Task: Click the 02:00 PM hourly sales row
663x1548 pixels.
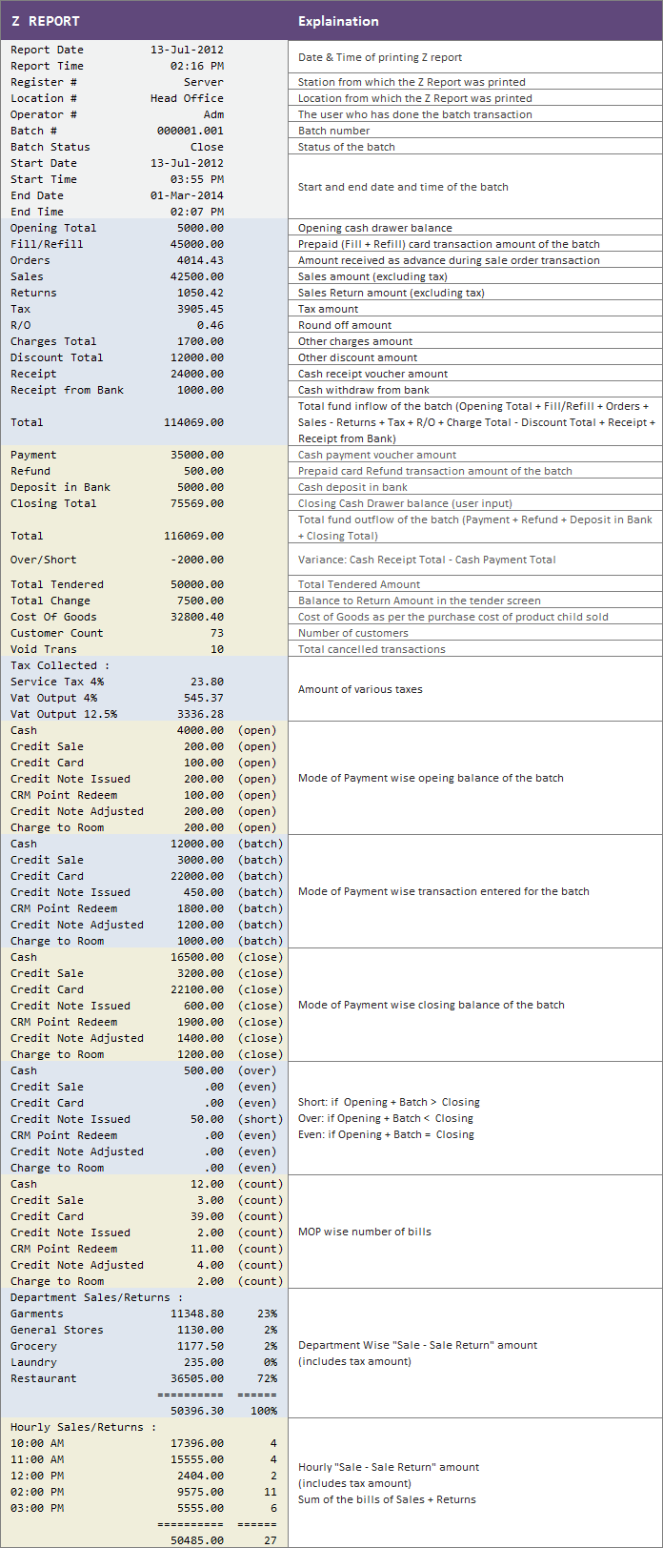Action: coord(144,1492)
